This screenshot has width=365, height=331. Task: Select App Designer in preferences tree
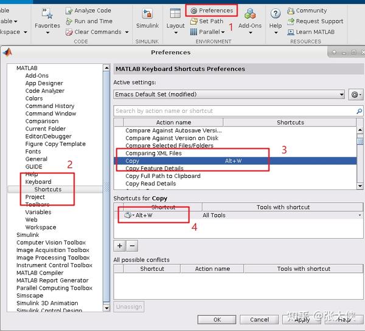click(44, 83)
